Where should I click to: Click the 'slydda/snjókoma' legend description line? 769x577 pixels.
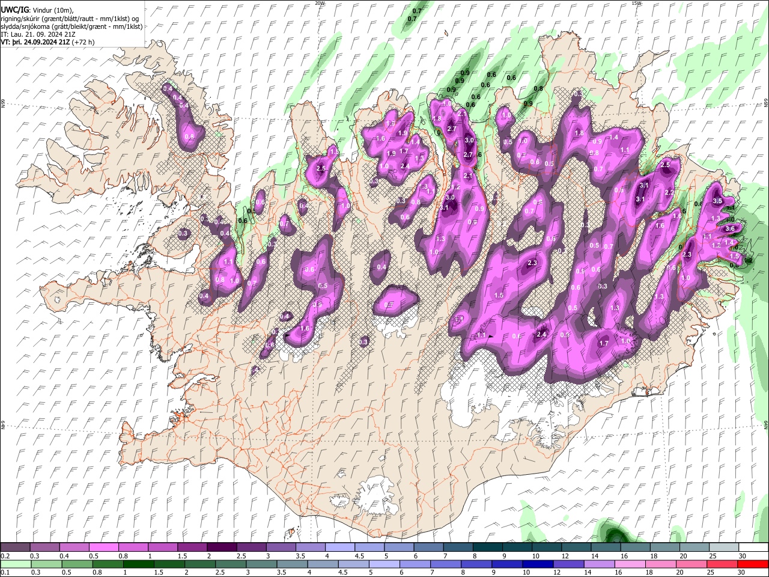tap(71, 26)
